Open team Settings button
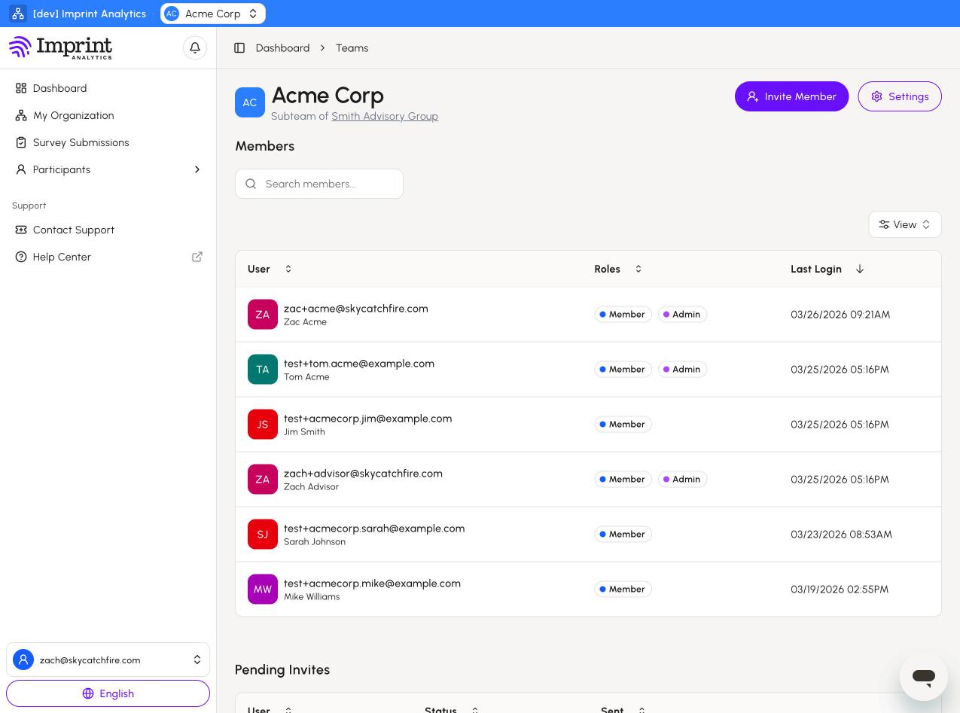 (900, 96)
